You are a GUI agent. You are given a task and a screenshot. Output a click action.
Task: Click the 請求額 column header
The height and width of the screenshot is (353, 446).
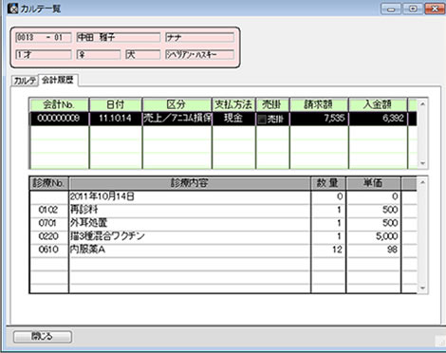coord(319,104)
